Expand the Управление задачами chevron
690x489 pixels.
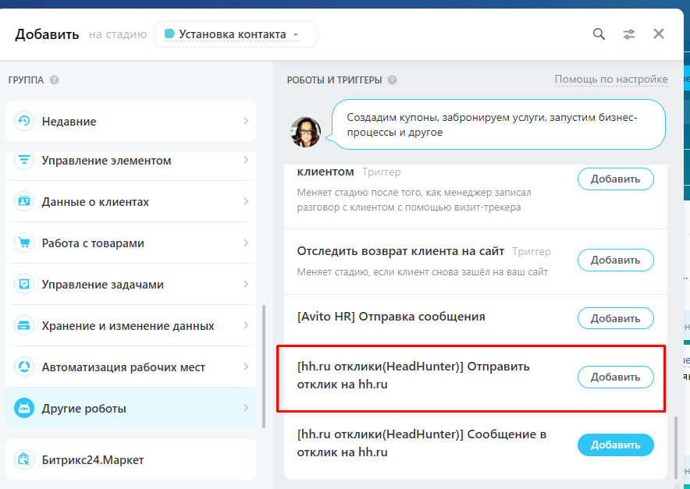(246, 284)
